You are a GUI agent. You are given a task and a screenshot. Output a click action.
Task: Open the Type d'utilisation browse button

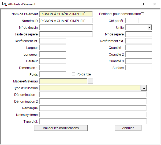144,88
